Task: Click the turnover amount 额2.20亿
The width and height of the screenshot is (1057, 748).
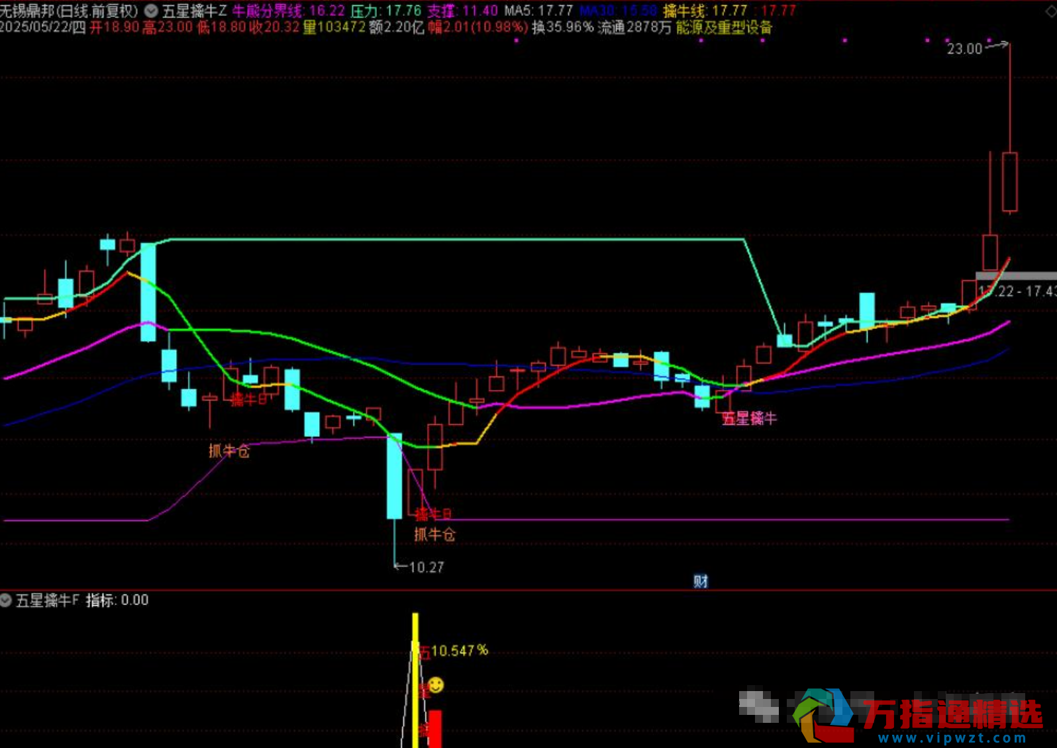Action: (396, 27)
